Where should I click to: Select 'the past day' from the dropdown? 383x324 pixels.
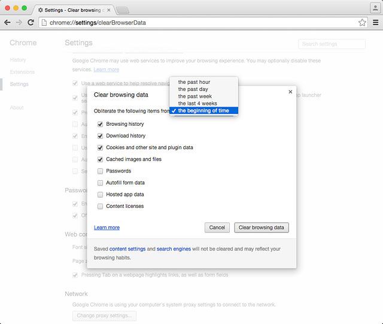pos(203,89)
